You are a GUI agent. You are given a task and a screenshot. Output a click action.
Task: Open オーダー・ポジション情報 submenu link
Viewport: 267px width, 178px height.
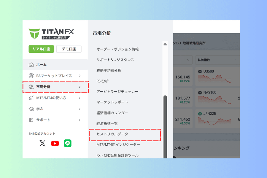(x=118, y=49)
